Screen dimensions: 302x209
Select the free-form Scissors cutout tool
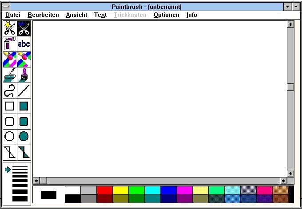pos(10,28)
